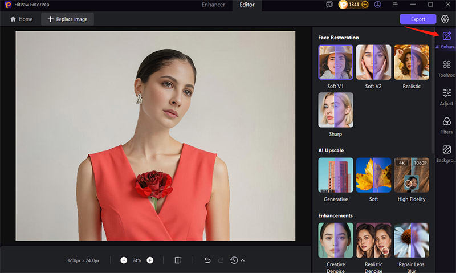Open the ToolBox sidebar panel
This screenshot has height=273, width=456.
[x=446, y=65]
